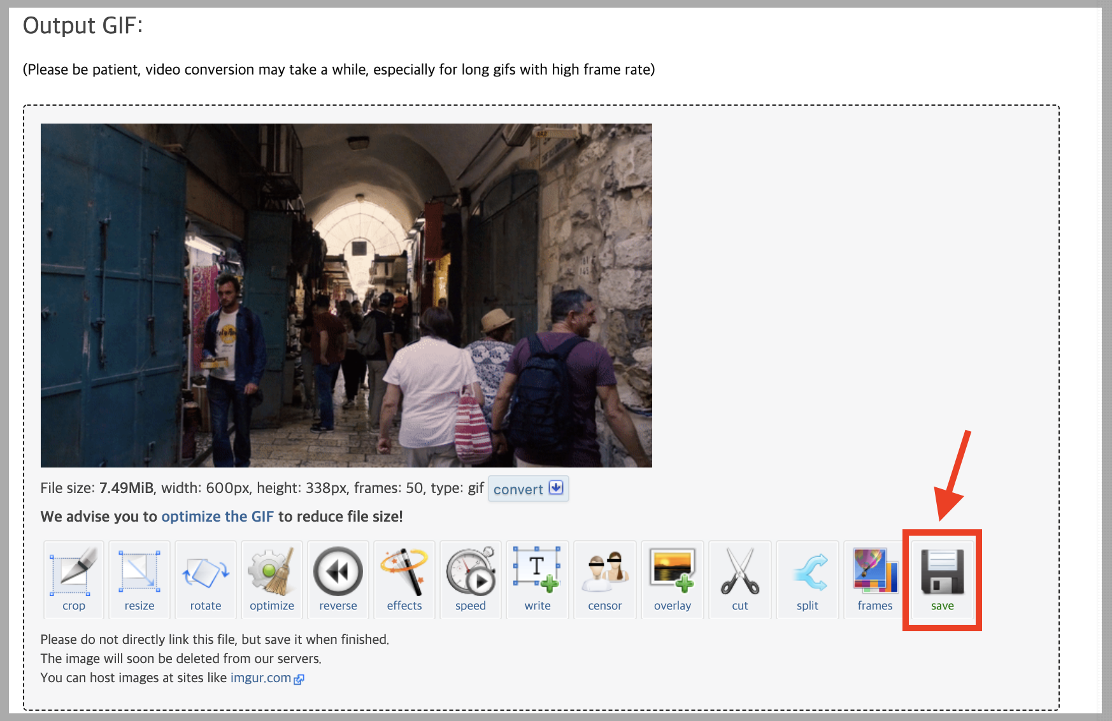Open the effects tool
The width and height of the screenshot is (1112, 721).
(x=404, y=580)
